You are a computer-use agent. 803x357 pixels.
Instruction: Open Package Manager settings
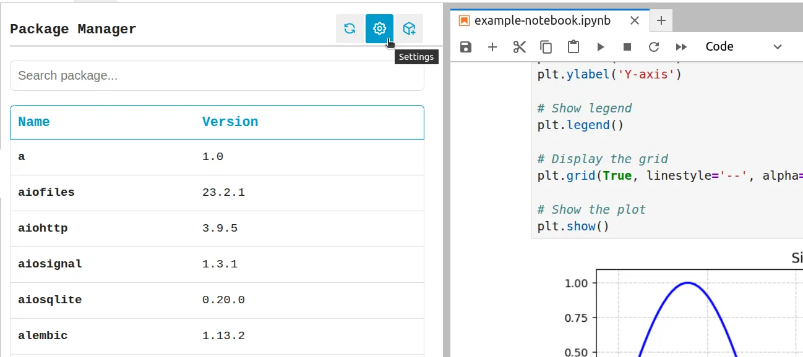tap(379, 28)
